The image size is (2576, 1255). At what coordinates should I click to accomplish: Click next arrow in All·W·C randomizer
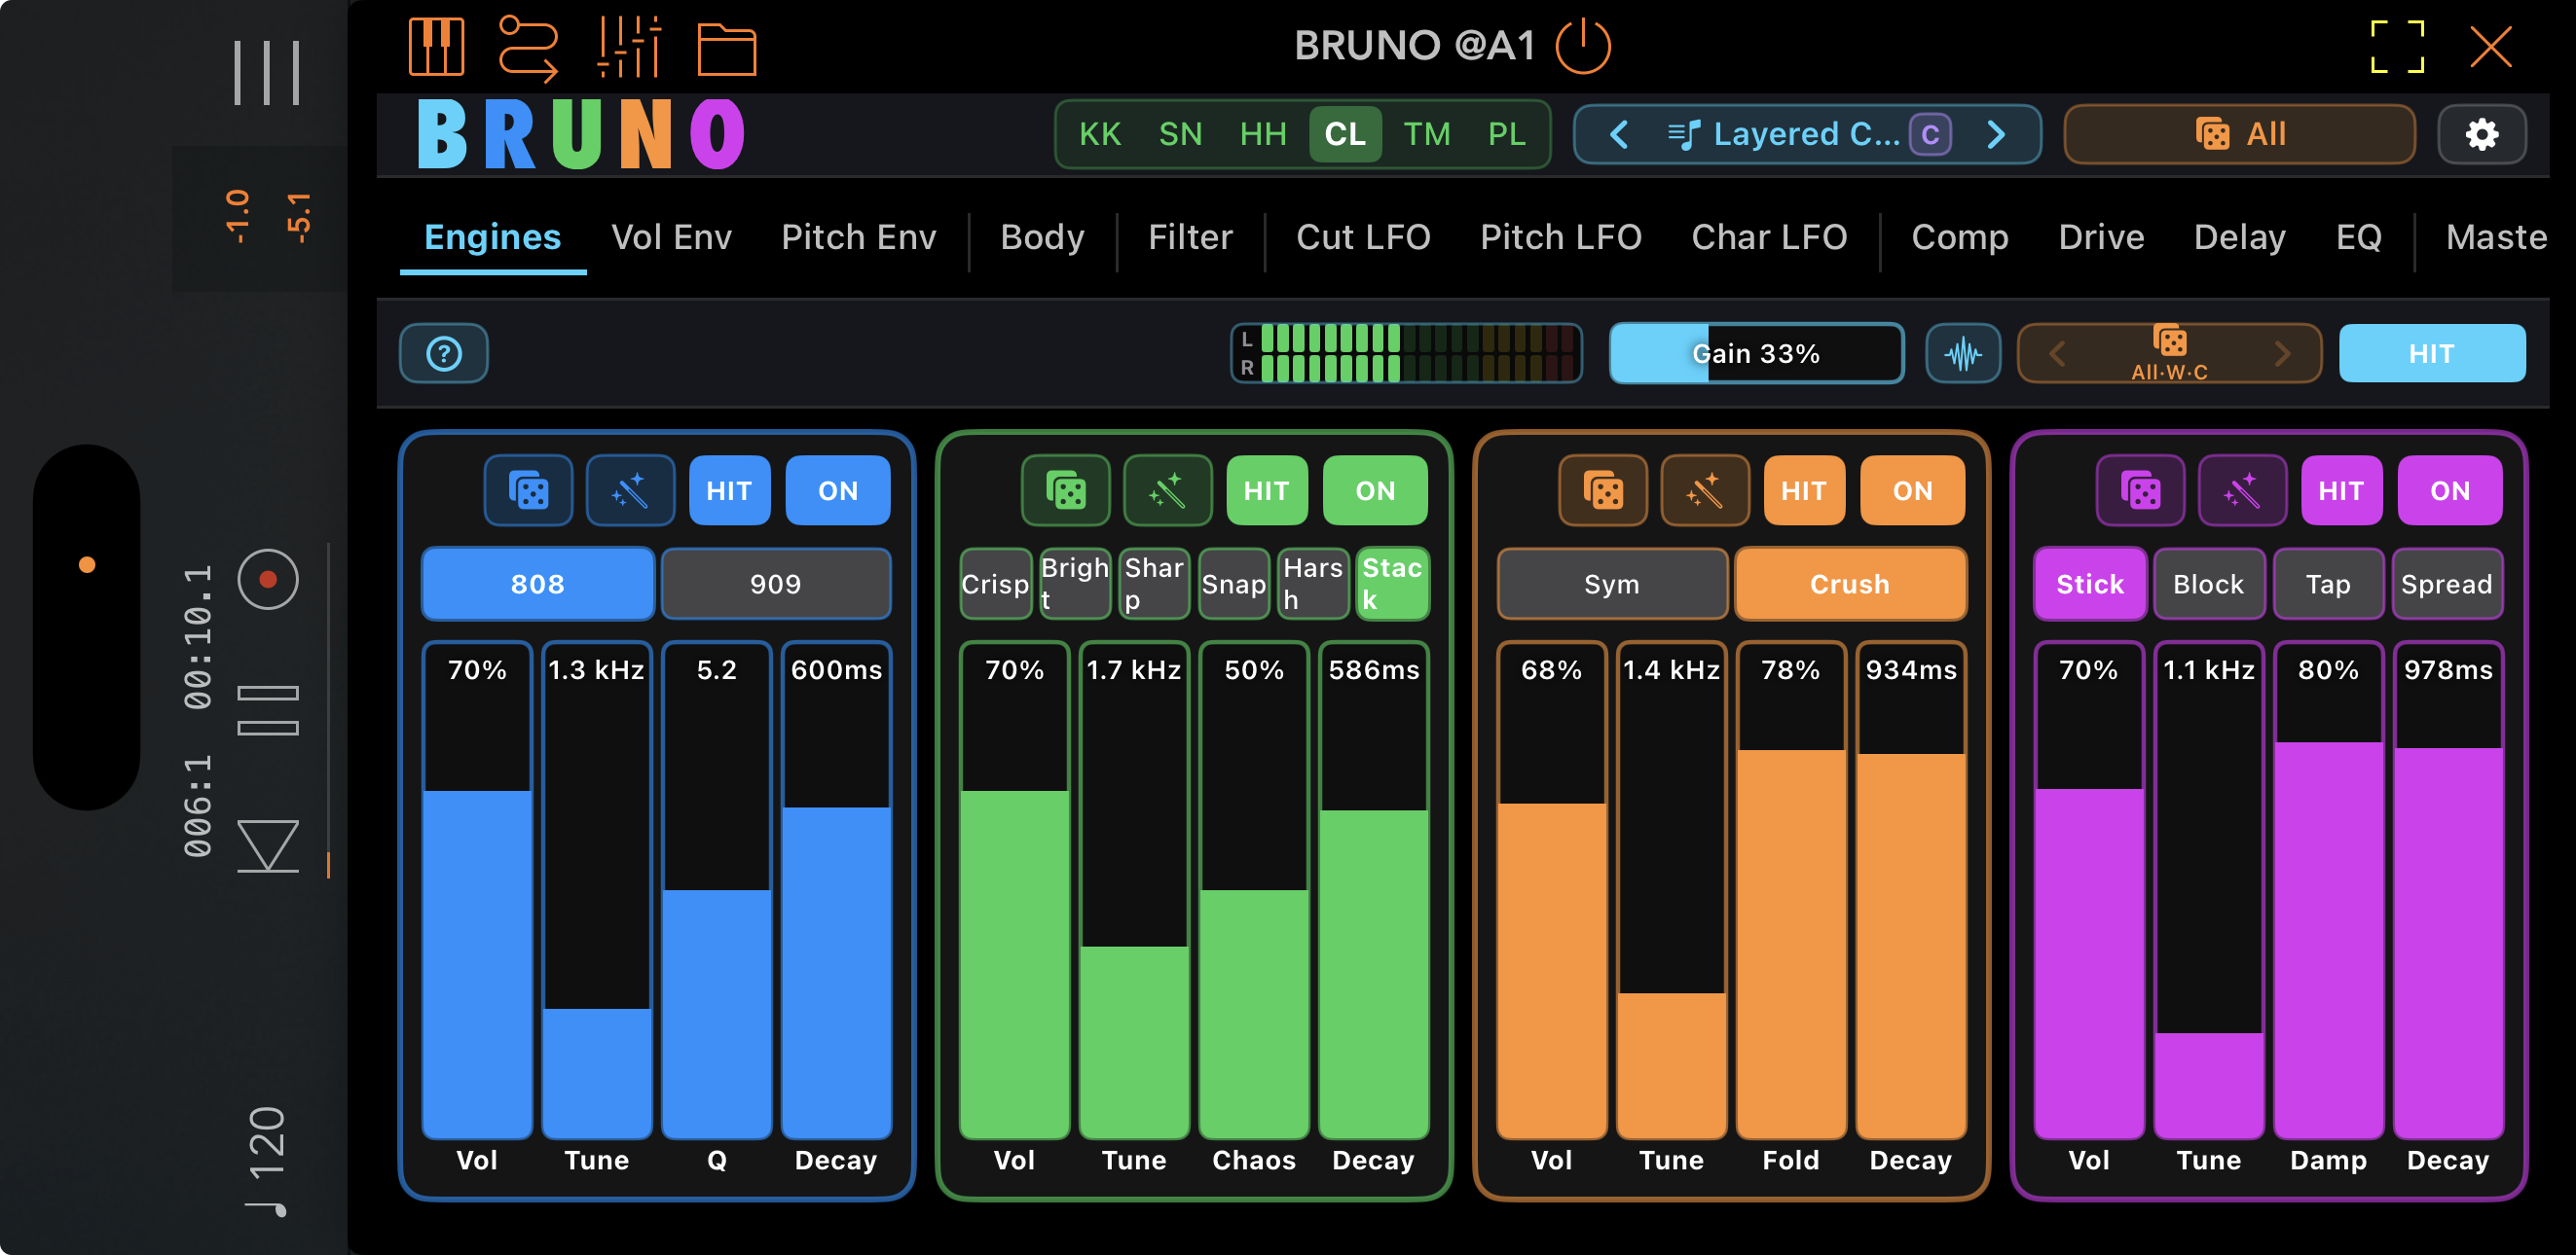2281,353
